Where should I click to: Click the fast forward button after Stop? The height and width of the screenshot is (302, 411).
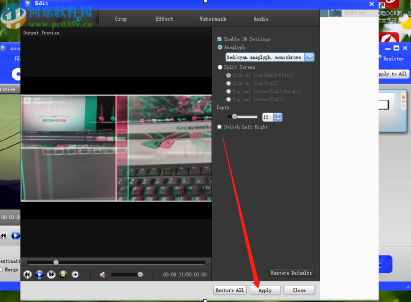coord(75,274)
